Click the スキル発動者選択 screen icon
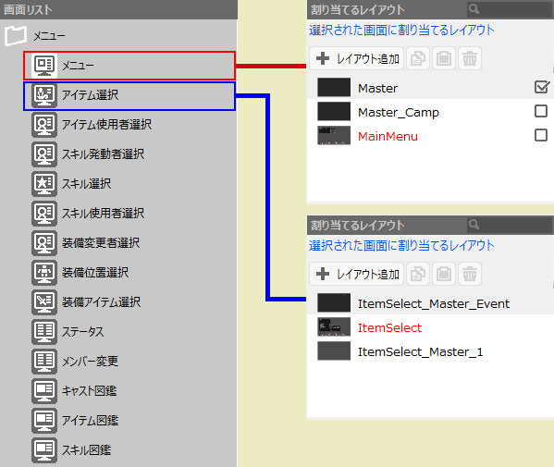Screen dimensions: 554x467 point(44,154)
